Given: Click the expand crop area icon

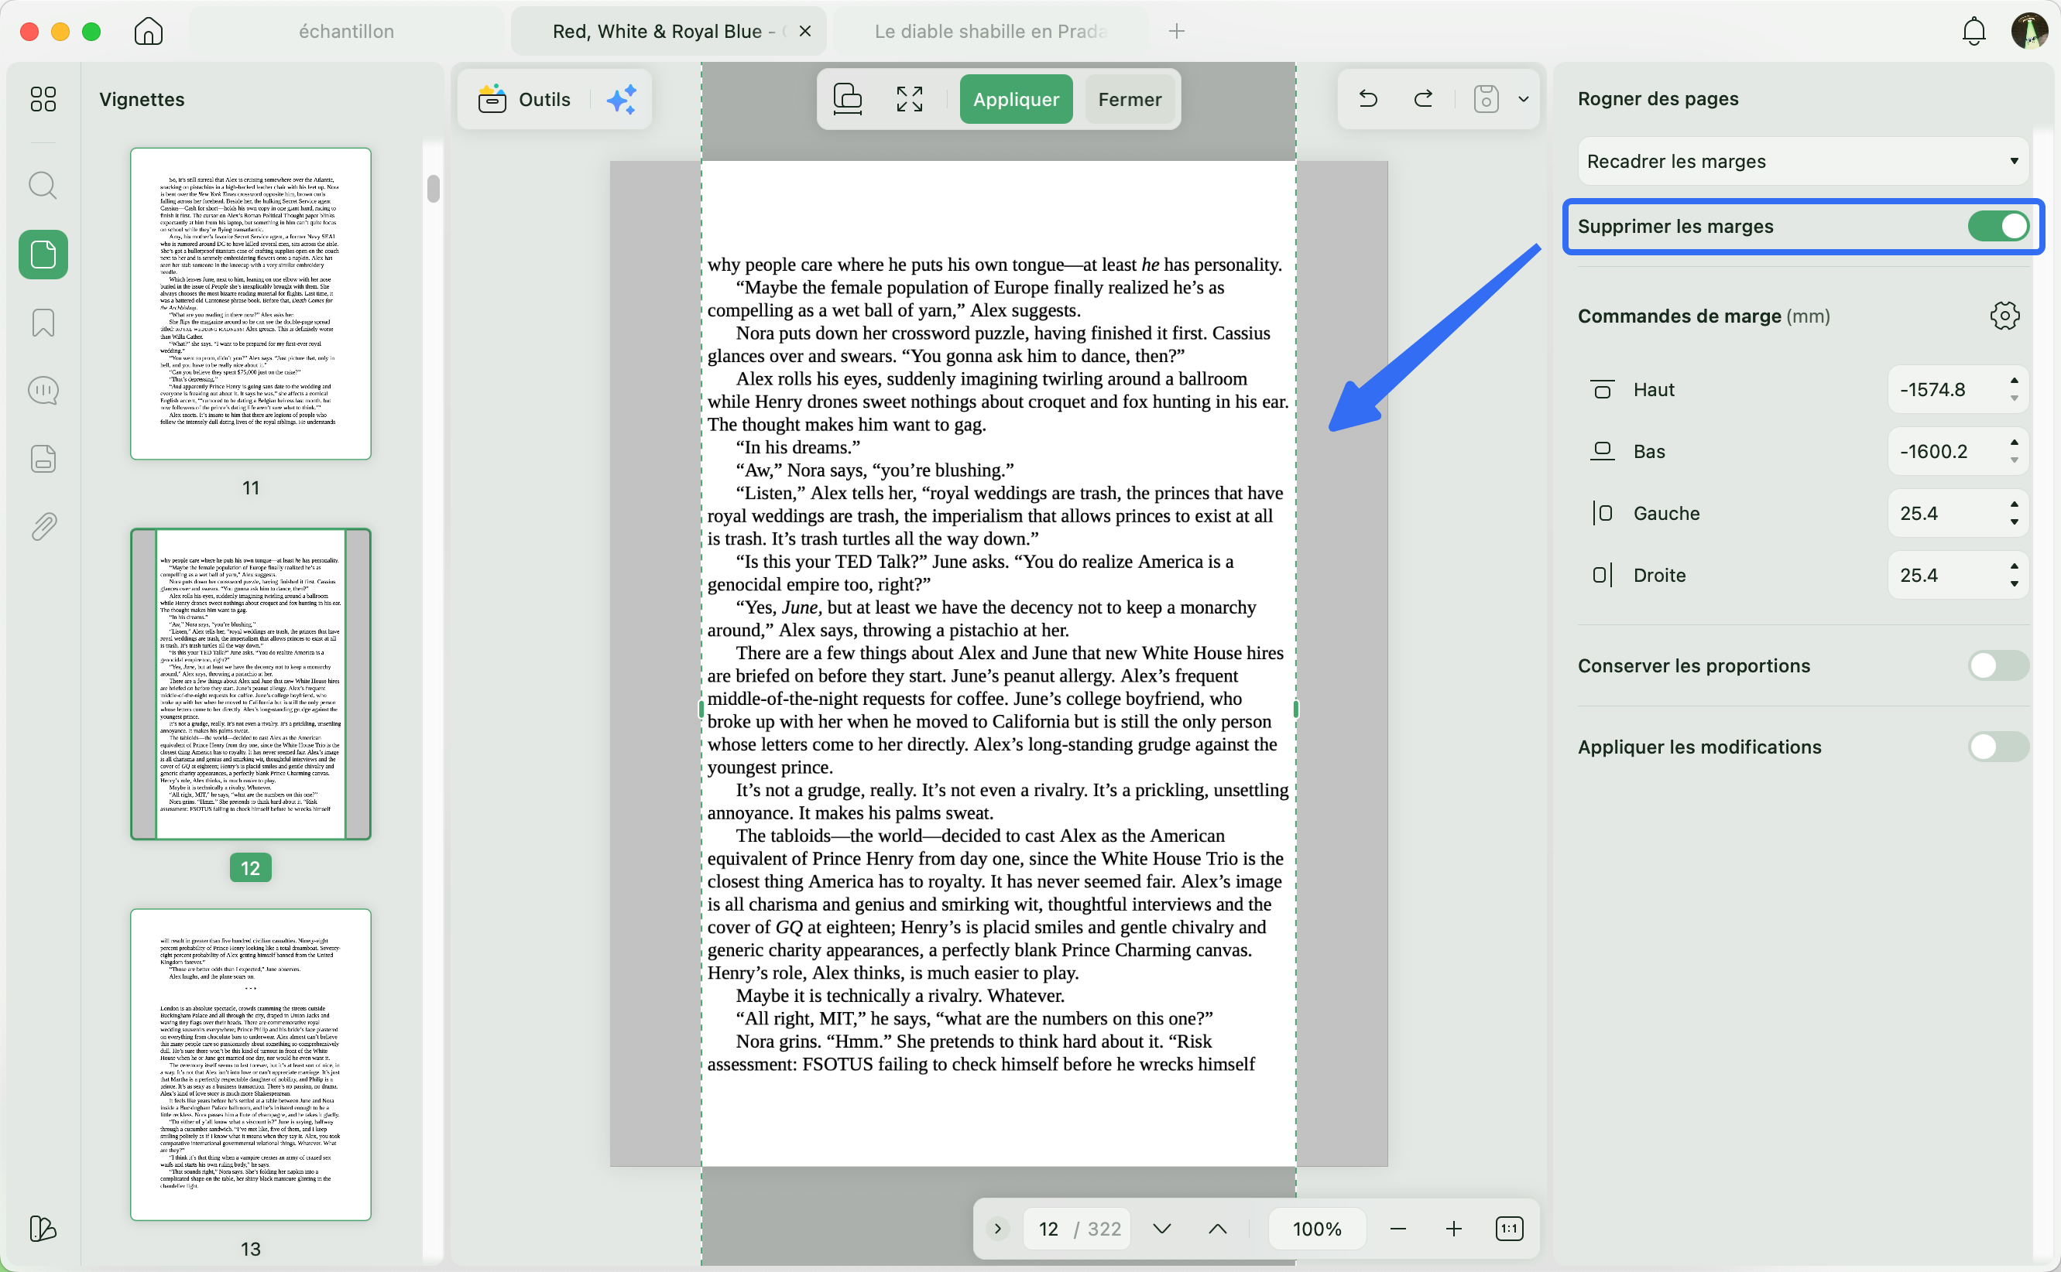Looking at the screenshot, I should [910, 99].
